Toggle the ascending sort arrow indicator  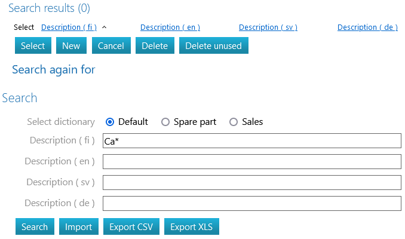[x=105, y=27]
